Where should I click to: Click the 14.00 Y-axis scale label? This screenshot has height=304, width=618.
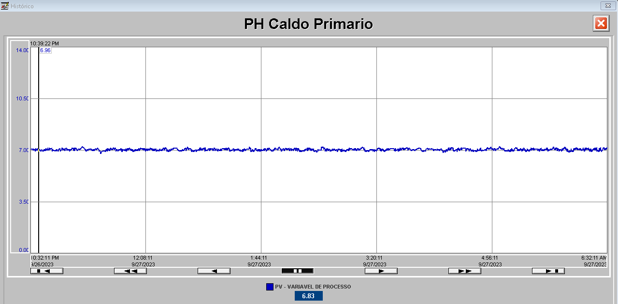pyautogui.click(x=23, y=50)
